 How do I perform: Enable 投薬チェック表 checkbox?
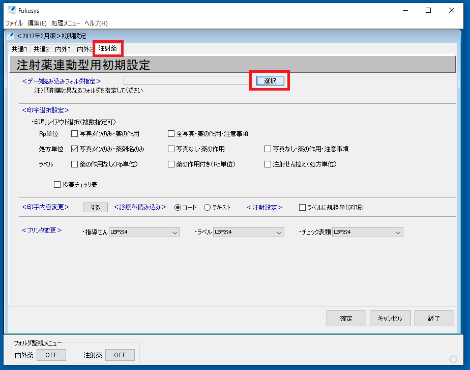pyautogui.click(x=57, y=185)
